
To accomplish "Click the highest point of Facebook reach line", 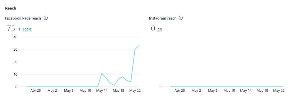I will (139, 46).
